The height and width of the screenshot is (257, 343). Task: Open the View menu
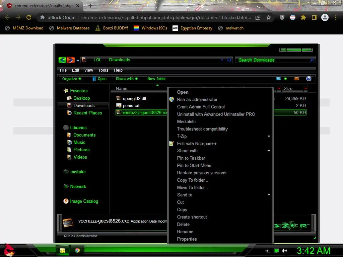click(x=88, y=70)
